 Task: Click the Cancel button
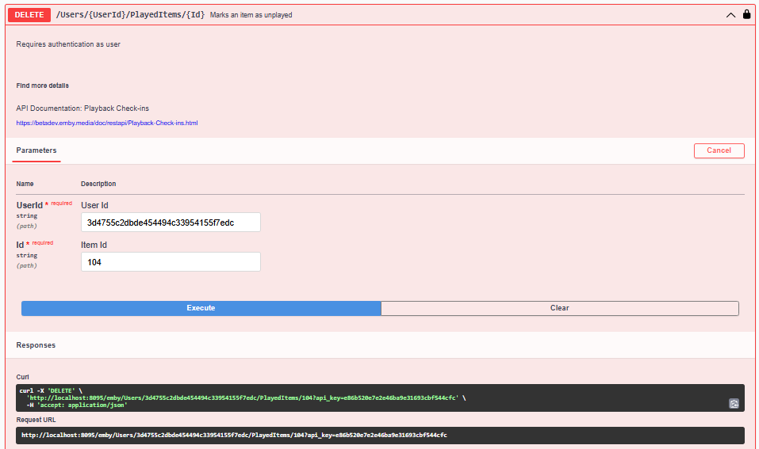719,150
